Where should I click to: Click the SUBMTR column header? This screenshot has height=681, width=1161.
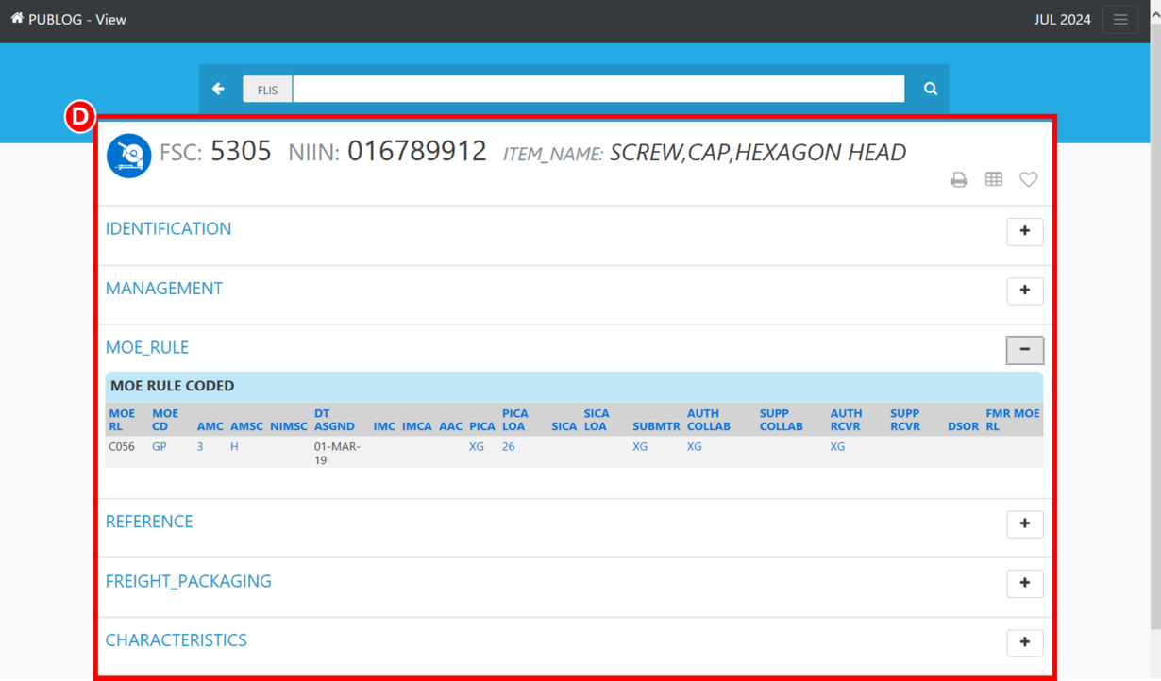[656, 426]
